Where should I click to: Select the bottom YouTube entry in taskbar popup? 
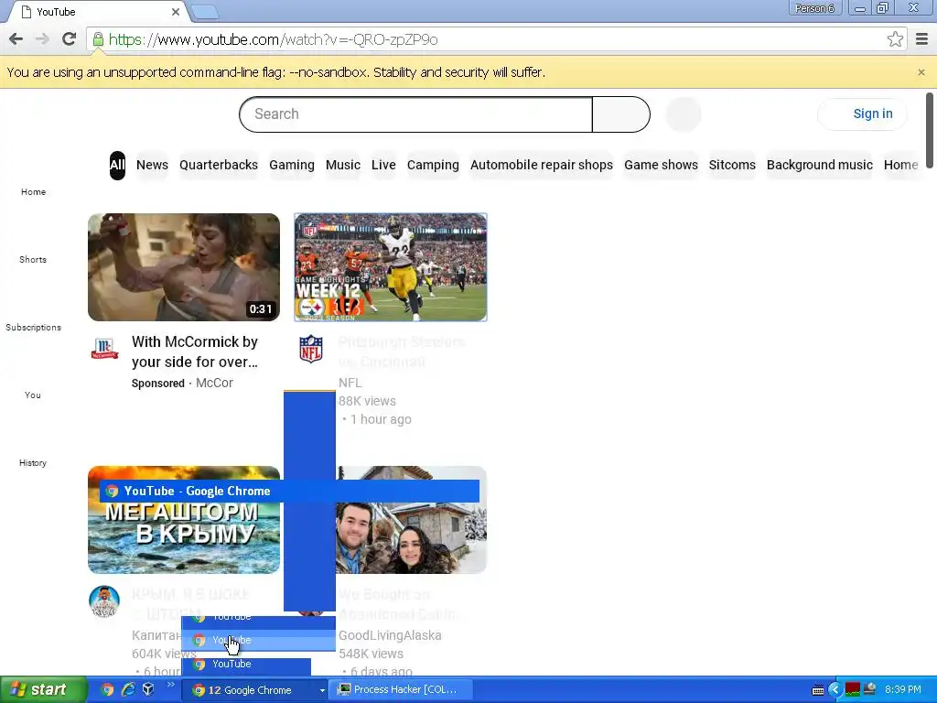click(x=246, y=665)
